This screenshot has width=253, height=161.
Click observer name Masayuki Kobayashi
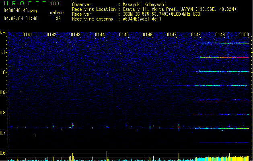coord(144,4)
